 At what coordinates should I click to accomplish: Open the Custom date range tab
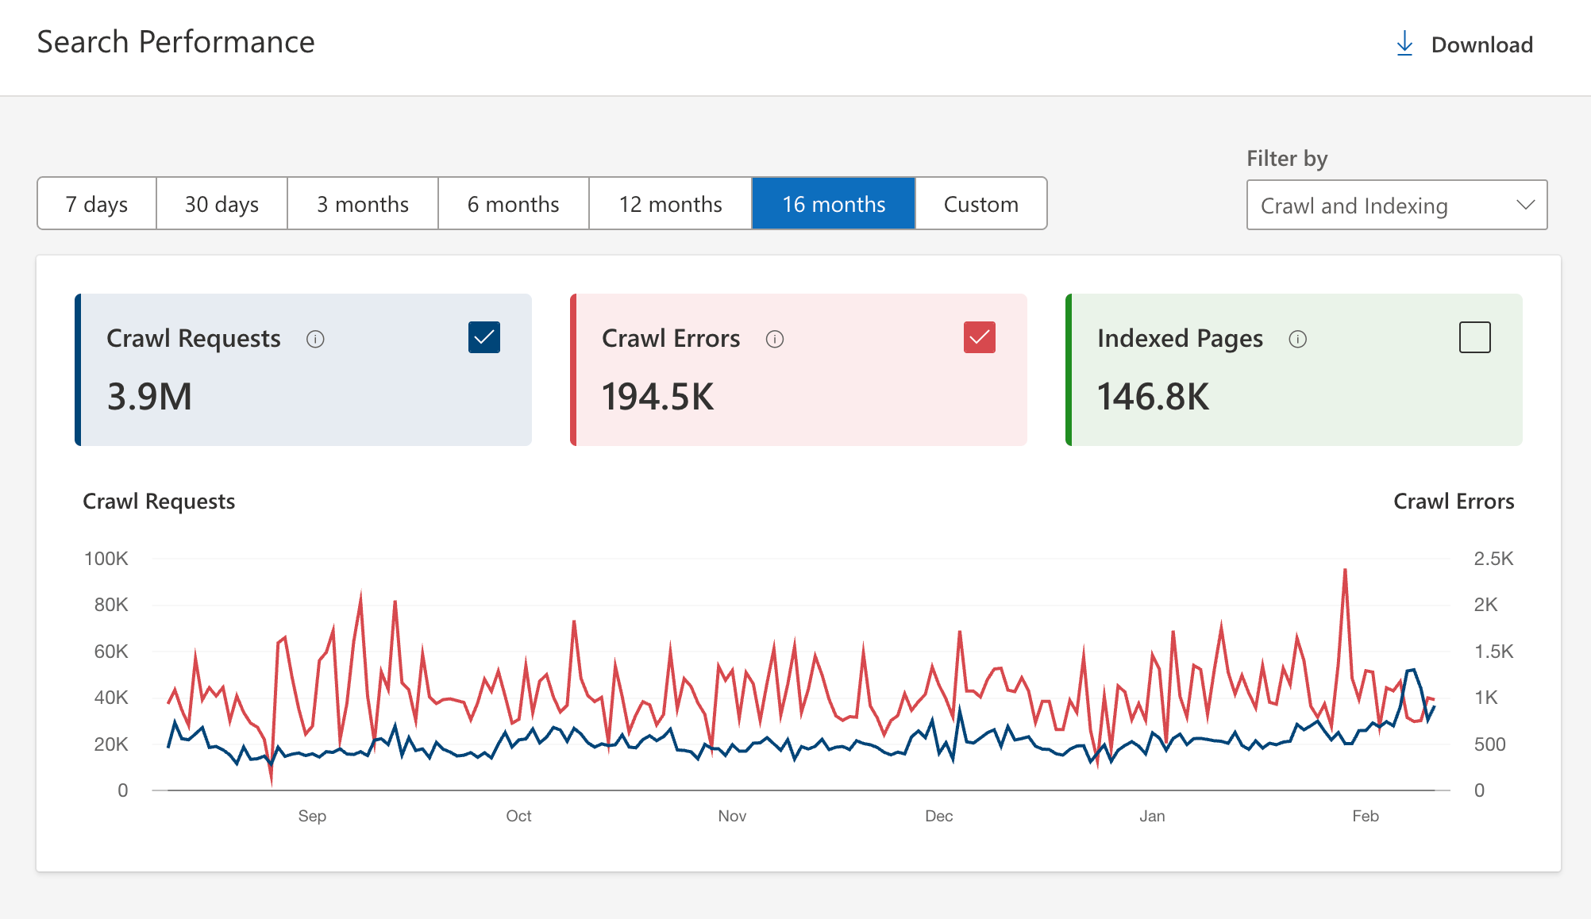pyautogui.click(x=981, y=203)
